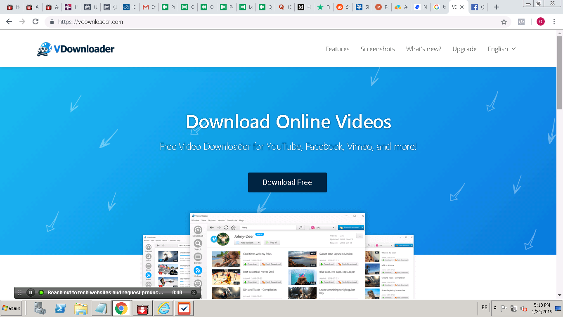Switch to the Chrome taskbar button
563x317 pixels.
pos(121,308)
